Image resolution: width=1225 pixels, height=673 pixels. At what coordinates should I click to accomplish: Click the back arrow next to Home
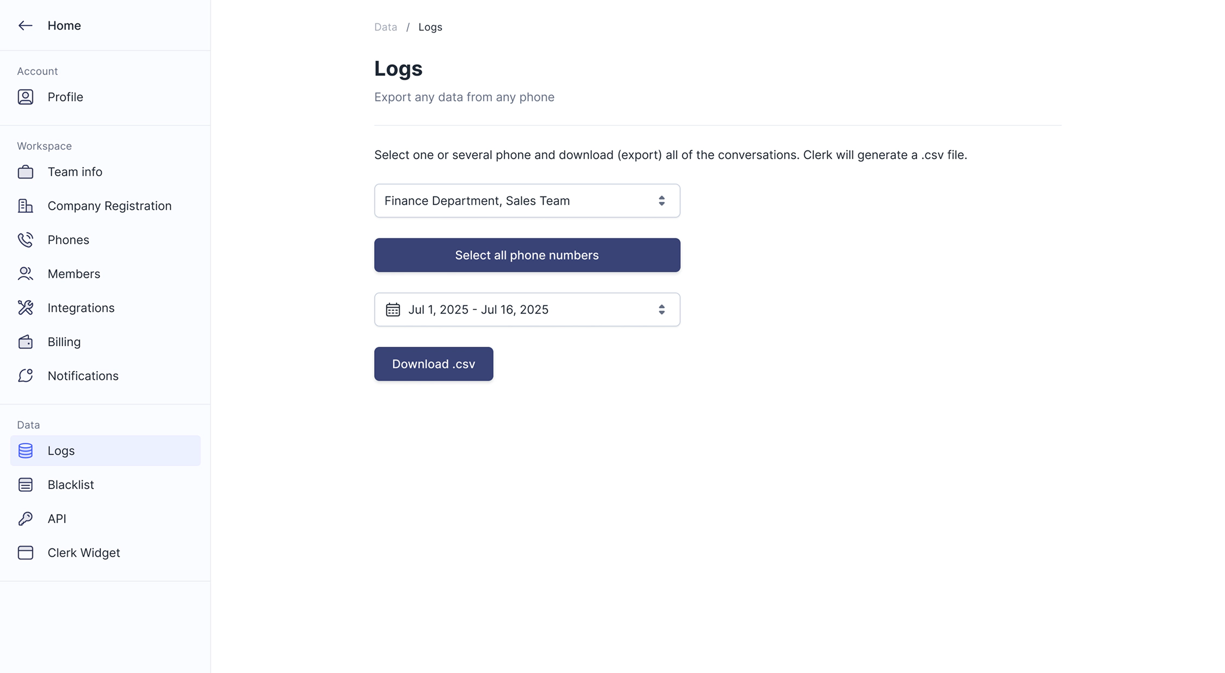click(26, 26)
